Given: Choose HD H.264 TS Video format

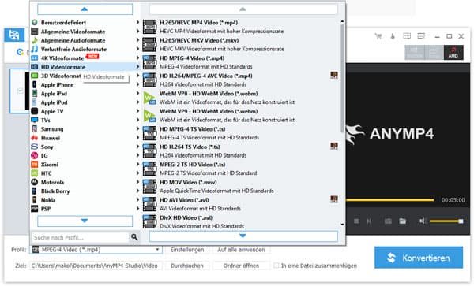Looking at the screenshot, I should pyautogui.click(x=241, y=151).
